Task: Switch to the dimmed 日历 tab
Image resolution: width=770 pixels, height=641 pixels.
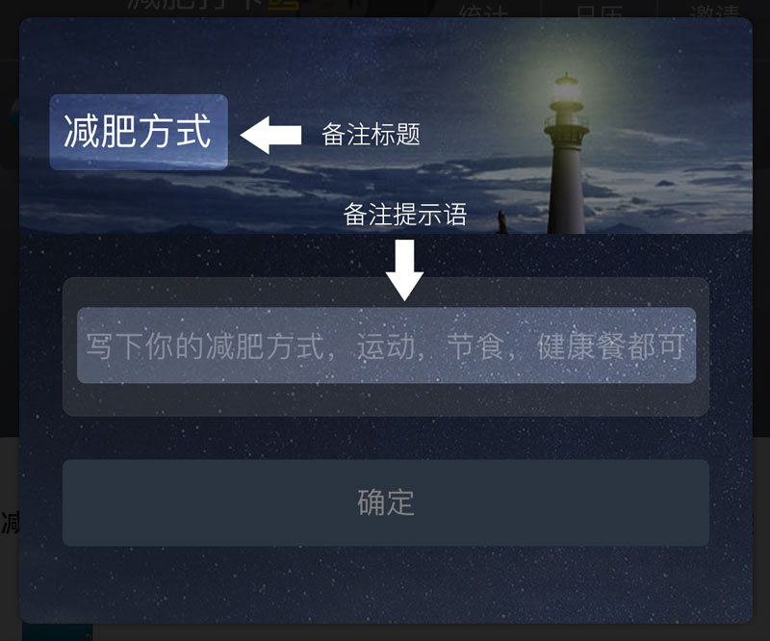Action: [x=599, y=12]
